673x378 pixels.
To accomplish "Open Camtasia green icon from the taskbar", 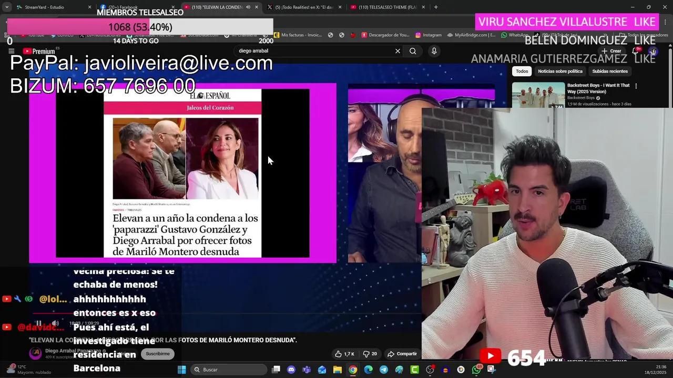I will [414, 370].
